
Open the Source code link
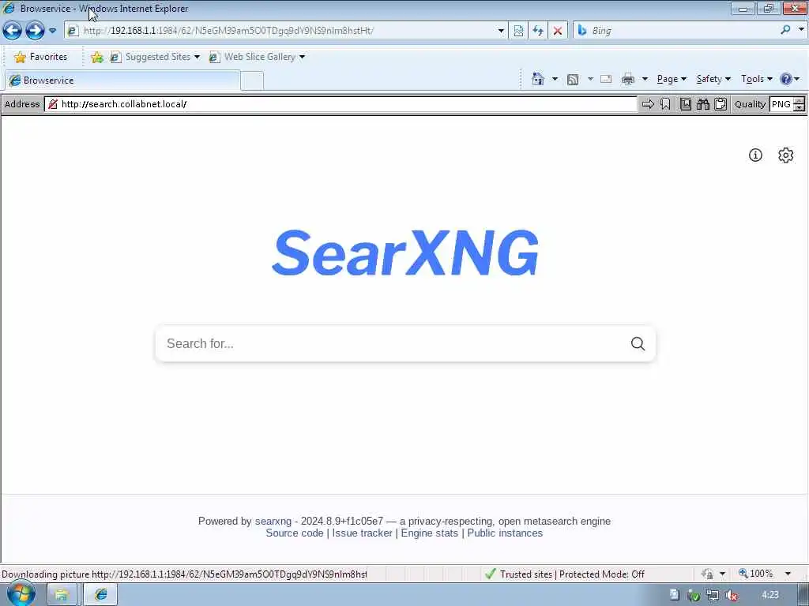[x=295, y=533]
